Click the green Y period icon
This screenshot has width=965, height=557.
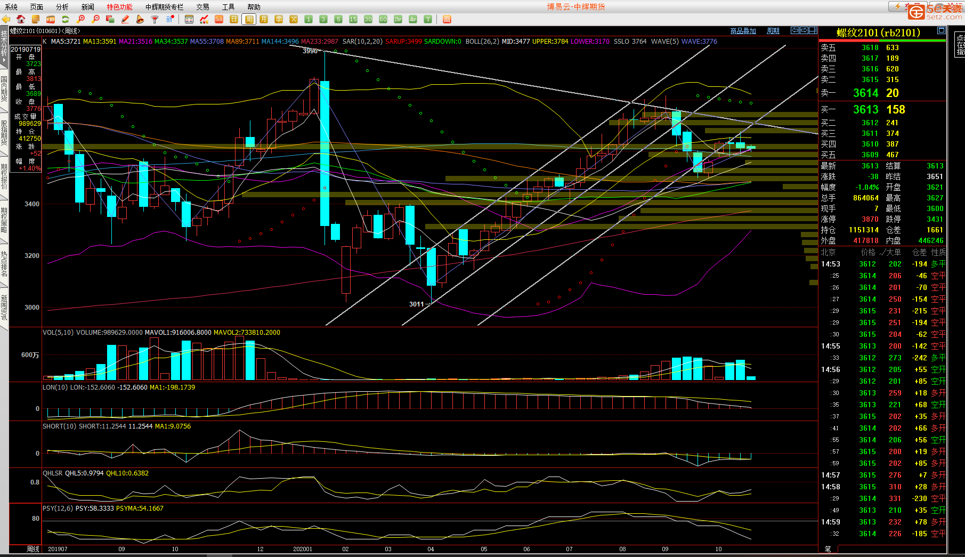[x=428, y=19]
